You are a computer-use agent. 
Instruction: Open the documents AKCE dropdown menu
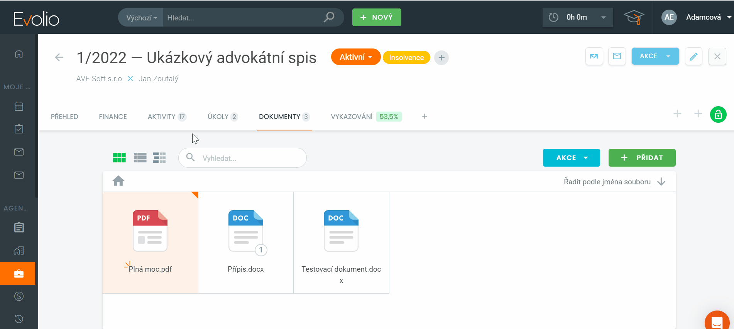tap(571, 158)
